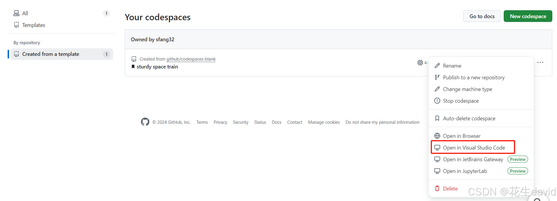
Task: Open the sturdy space train codespace
Action: (157, 67)
